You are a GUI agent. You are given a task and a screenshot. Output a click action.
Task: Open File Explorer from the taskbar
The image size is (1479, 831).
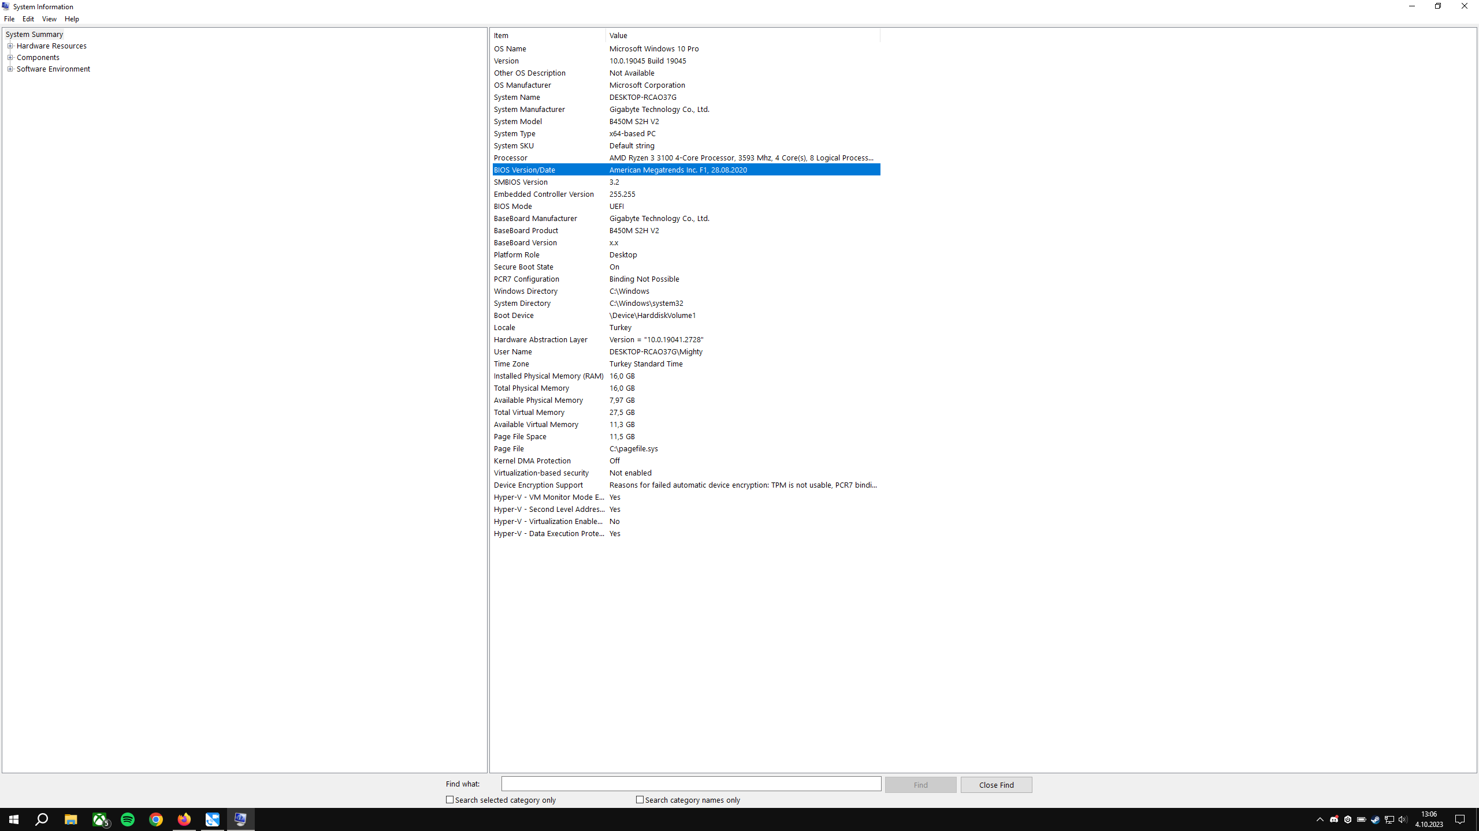tap(71, 819)
